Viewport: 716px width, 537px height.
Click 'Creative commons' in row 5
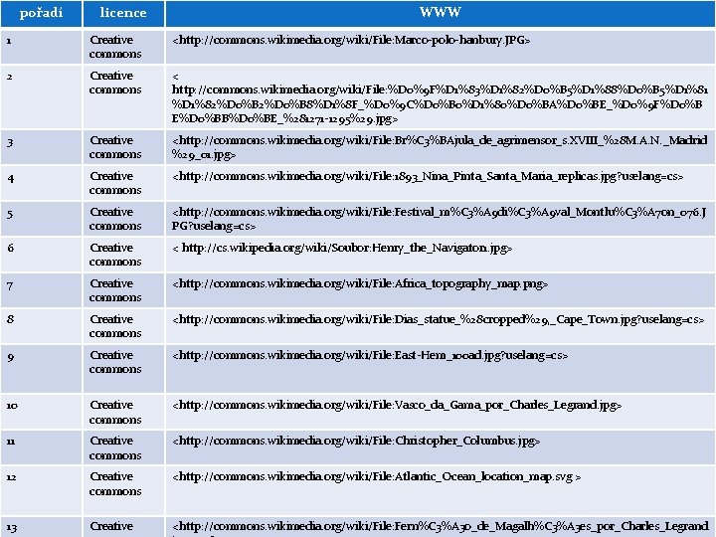click(x=115, y=219)
